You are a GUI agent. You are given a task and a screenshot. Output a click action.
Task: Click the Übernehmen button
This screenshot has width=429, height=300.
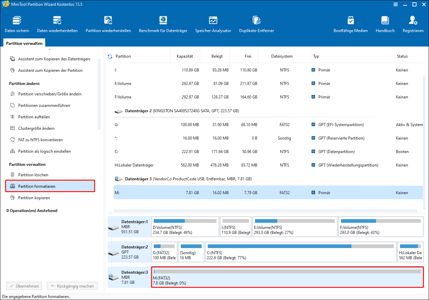click(24, 286)
